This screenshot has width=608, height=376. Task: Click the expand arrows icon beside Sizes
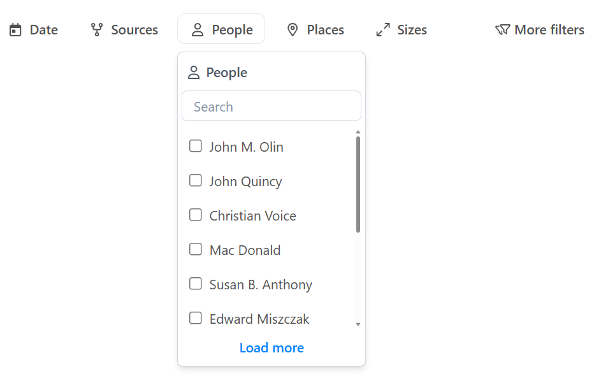[383, 30]
